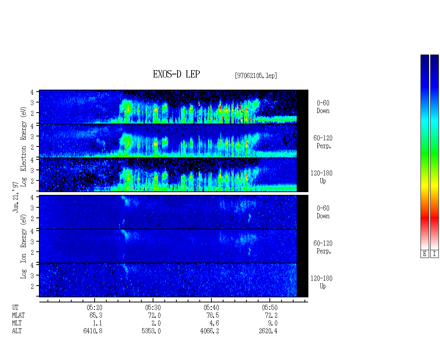440x341 pixels.
Task: Click the ALT value 4066.2
Action: click(x=209, y=331)
